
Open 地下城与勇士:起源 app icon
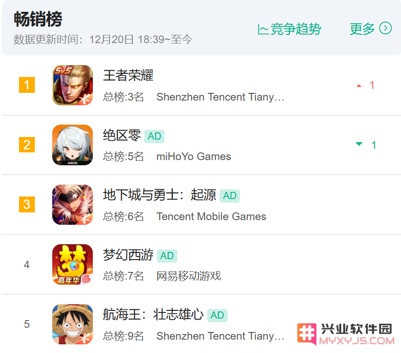pyautogui.click(x=72, y=204)
